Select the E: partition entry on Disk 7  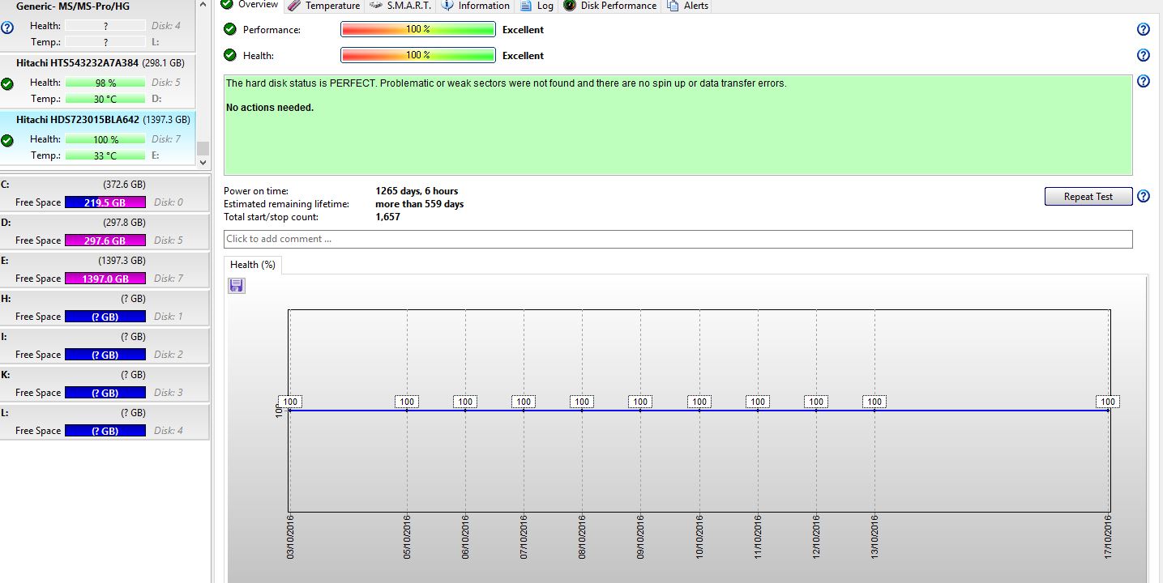105,270
